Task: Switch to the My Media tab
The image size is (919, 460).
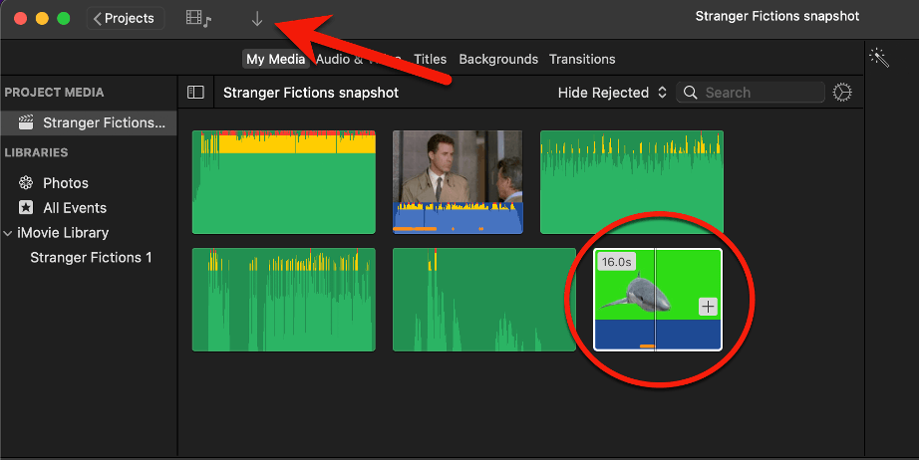Action: point(275,59)
